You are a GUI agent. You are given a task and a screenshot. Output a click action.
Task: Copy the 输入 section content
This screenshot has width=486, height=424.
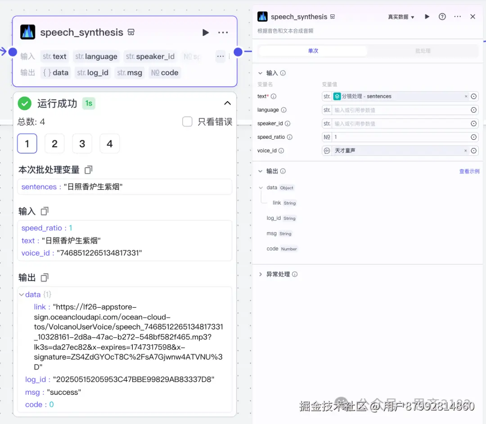coord(45,211)
